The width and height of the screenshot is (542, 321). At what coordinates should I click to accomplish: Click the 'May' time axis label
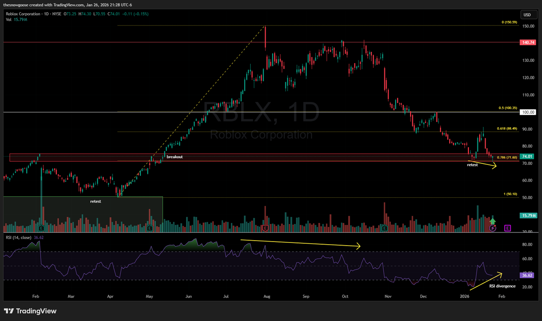tap(150, 297)
